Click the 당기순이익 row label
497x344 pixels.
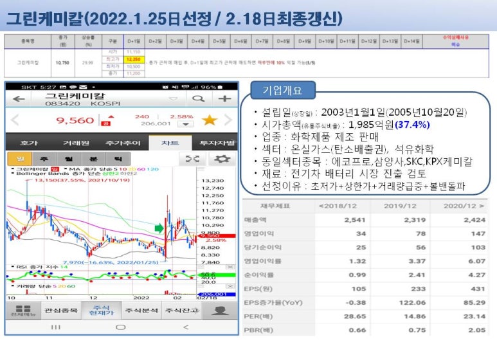tap(262, 248)
